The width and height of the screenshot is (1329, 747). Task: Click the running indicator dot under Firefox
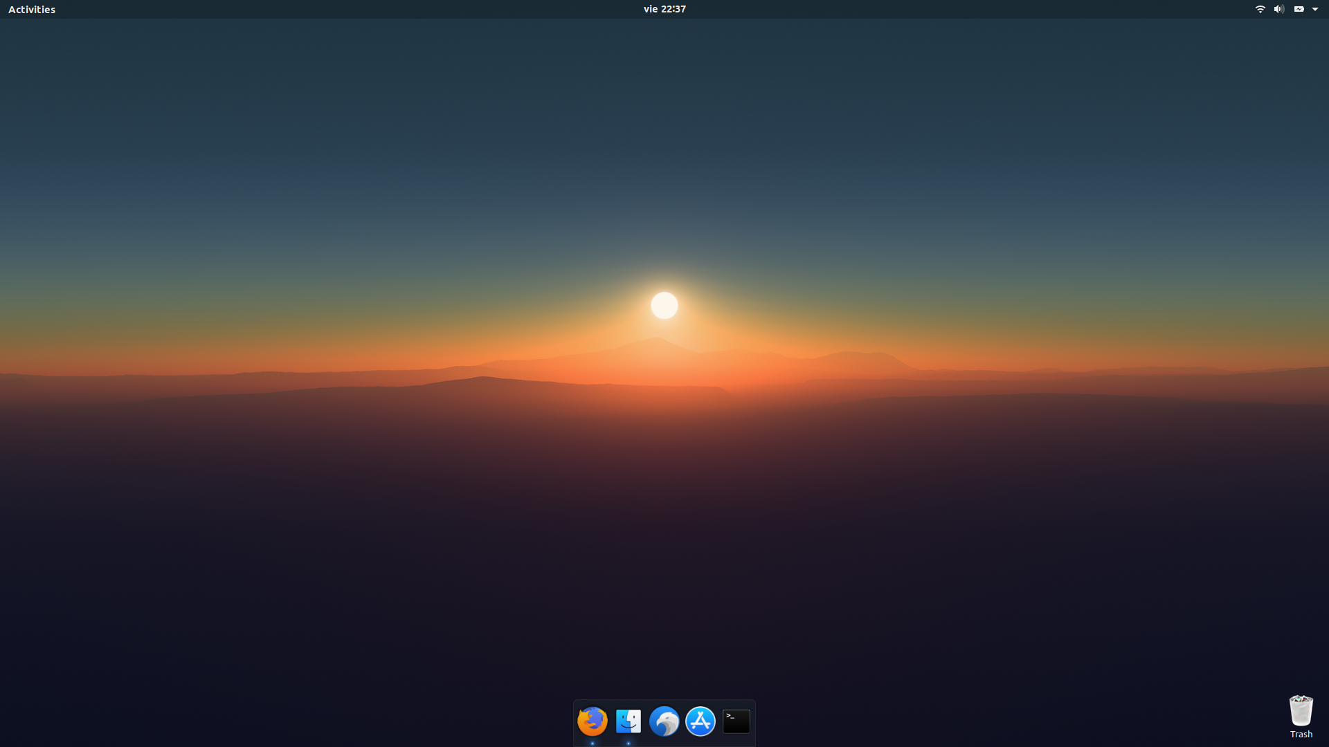coord(593,744)
